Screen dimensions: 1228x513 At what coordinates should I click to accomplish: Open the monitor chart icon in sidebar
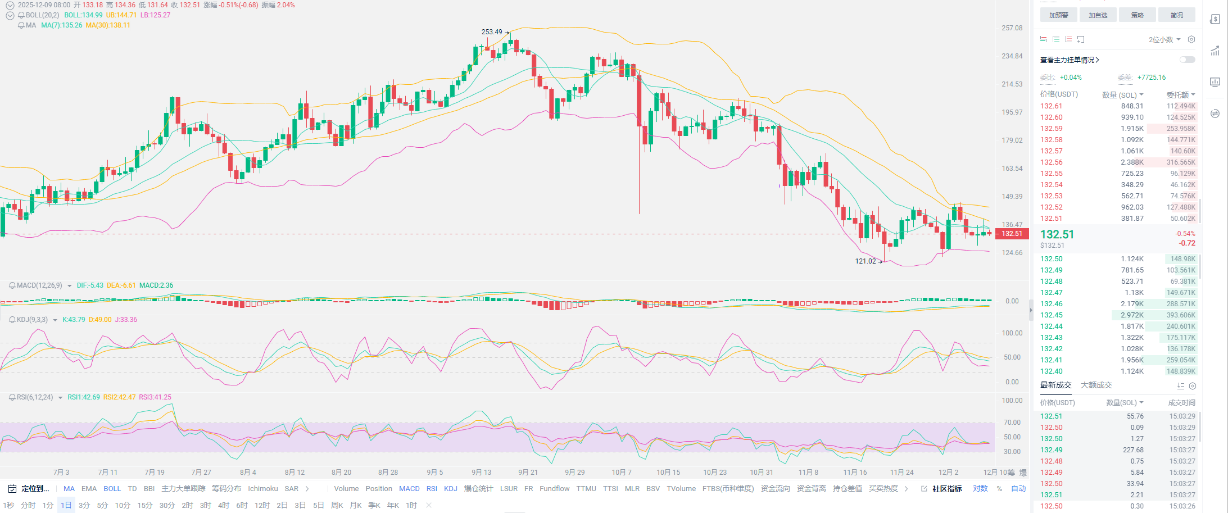[x=1215, y=82]
